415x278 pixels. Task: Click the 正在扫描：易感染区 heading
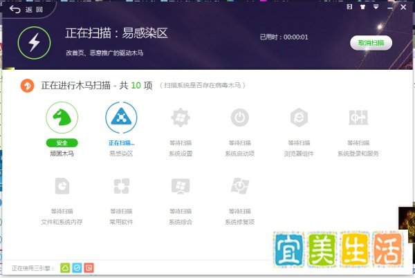tap(116, 33)
